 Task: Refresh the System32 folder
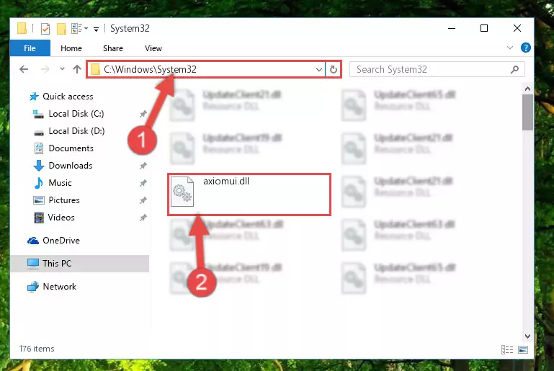click(x=333, y=70)
